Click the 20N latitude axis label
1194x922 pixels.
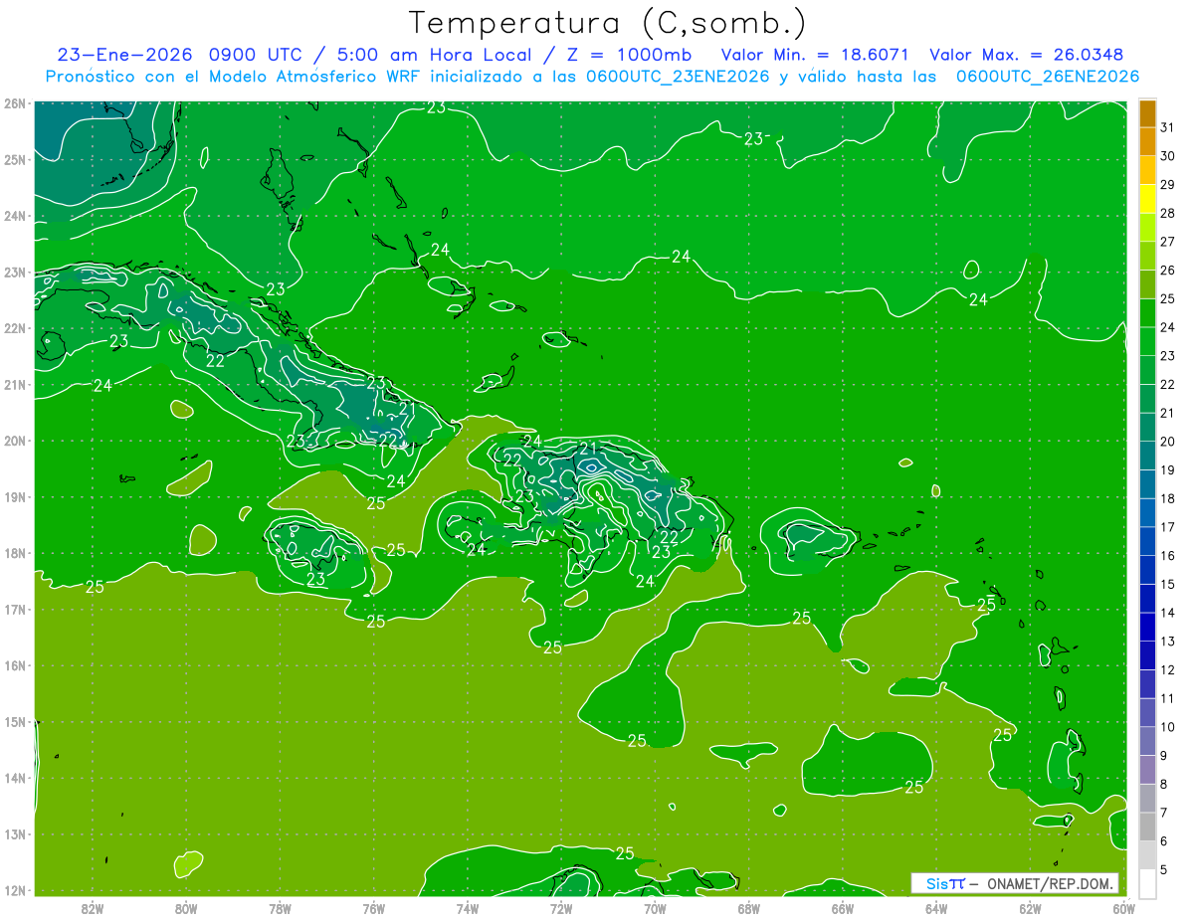(14, 441)
